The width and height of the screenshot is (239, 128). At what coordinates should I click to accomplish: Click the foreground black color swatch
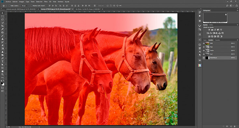2,83
